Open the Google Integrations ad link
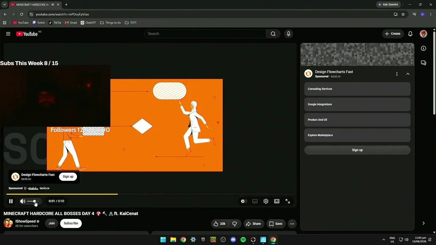The width and height of the screenshot is (436, 245). 357,104
